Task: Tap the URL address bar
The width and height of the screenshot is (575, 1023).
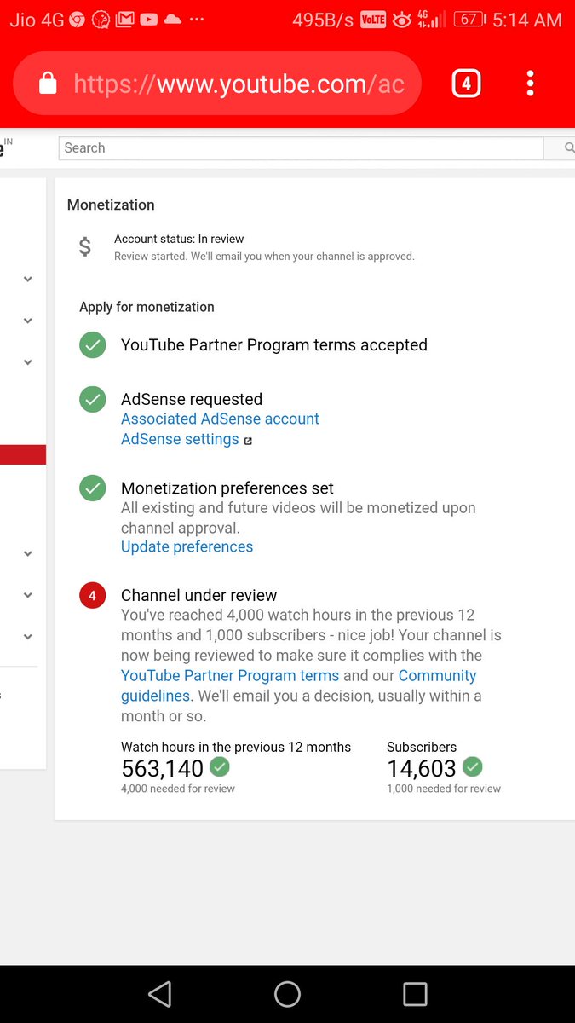Action: point(217,84)
